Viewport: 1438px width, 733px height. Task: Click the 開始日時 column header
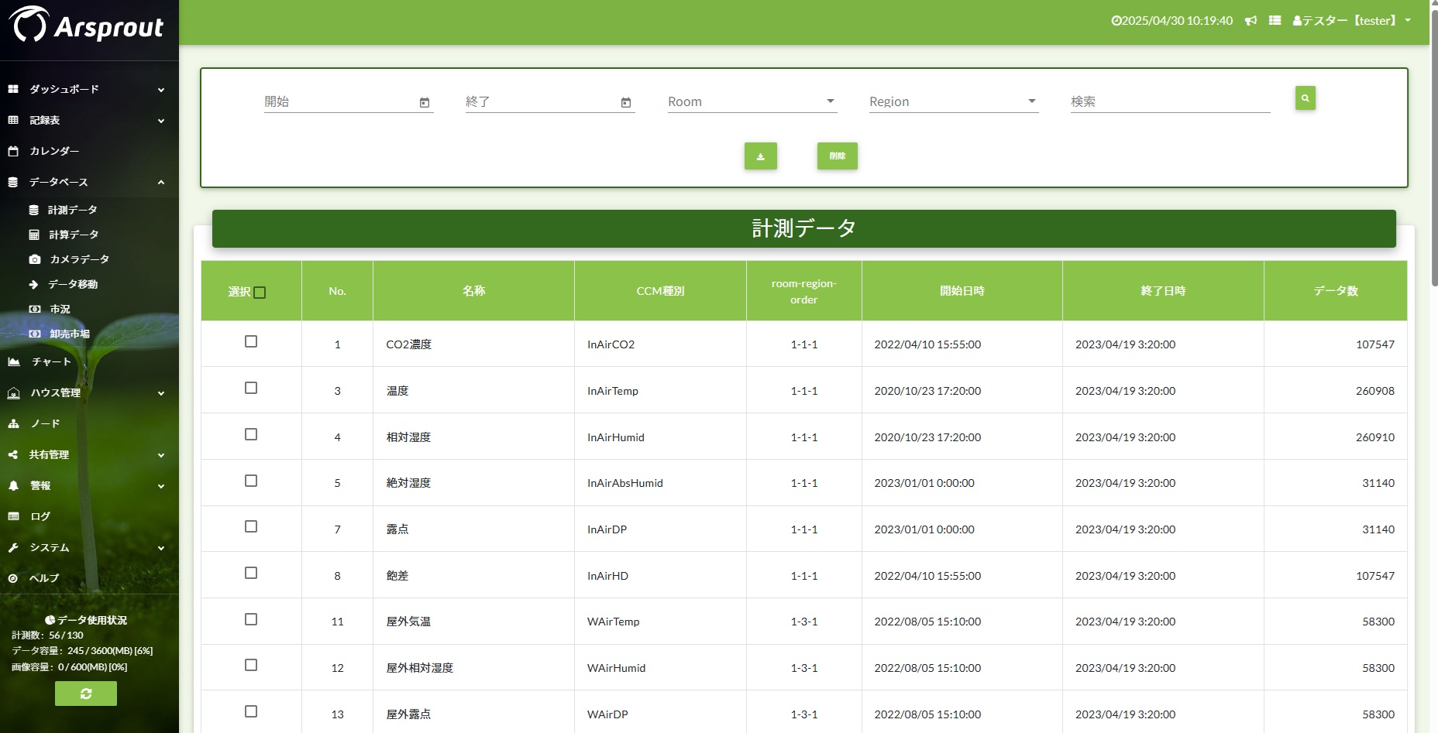tap(962, 291)
